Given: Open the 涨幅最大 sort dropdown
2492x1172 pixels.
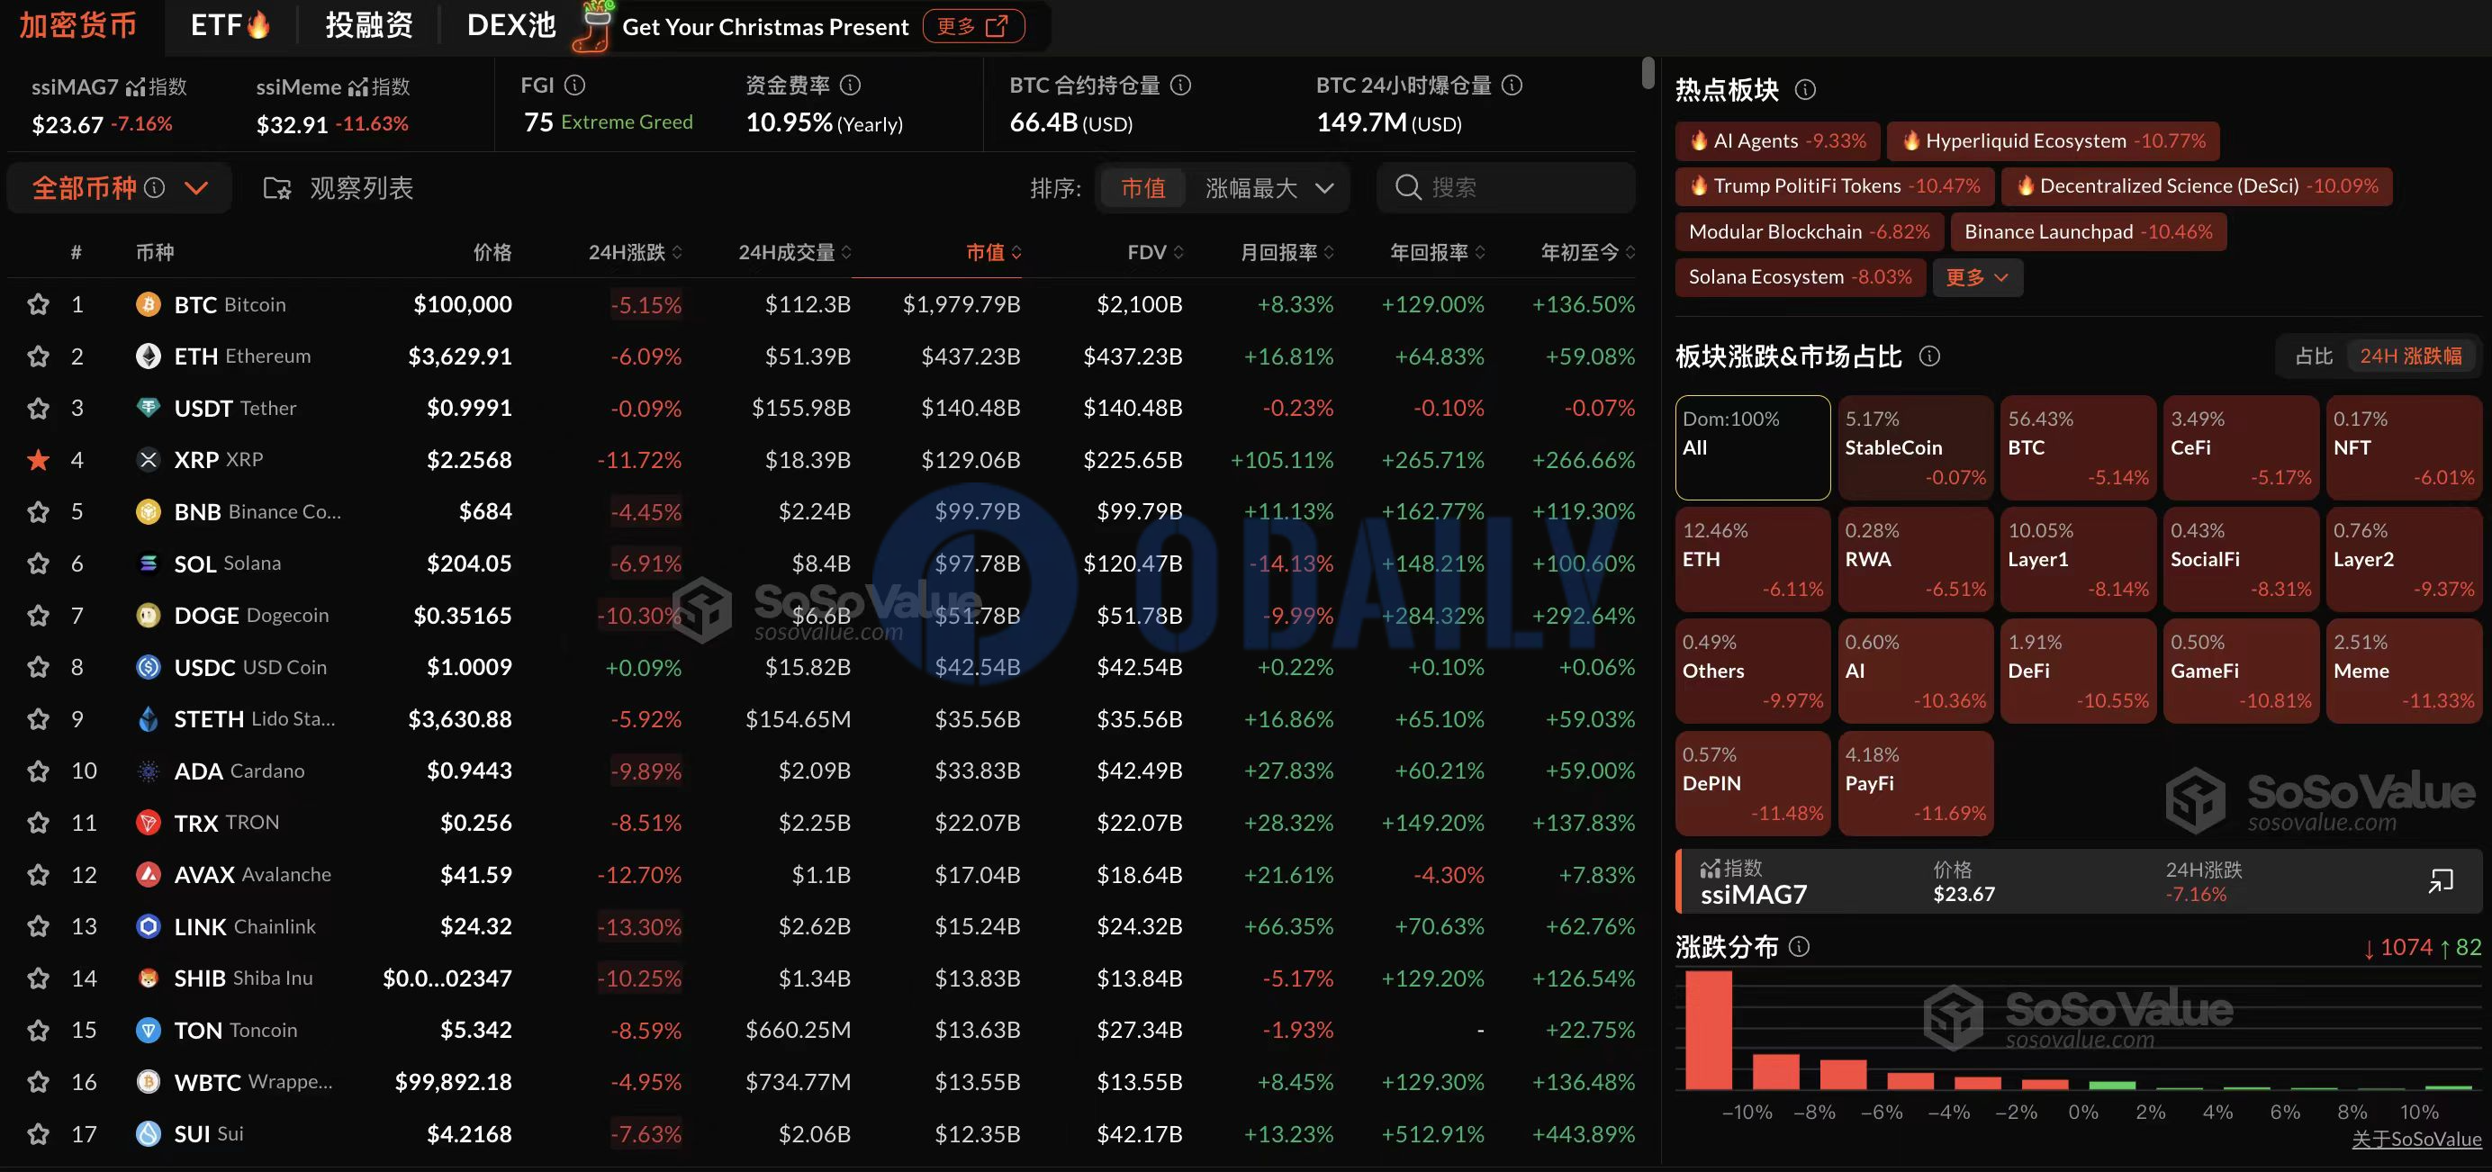Looking at the screenshot, I should [1269, 187].
